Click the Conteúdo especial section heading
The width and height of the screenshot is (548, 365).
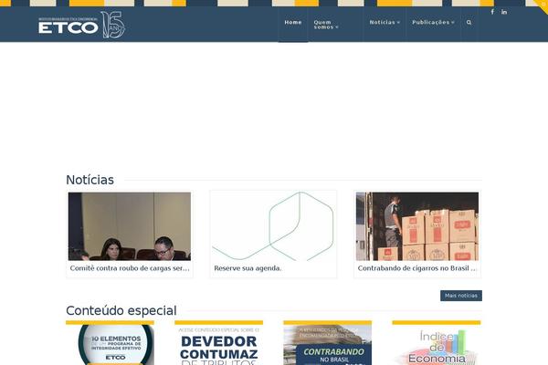pyautogui.click(x=121, y=310)
